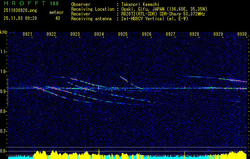Select the 2el-HB9CV antenna description
Viewport: 250px width, 159px height.
155,19
